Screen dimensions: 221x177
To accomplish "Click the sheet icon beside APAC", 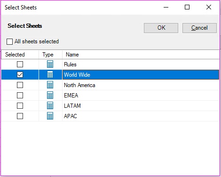I will click(x=50, y=116).
